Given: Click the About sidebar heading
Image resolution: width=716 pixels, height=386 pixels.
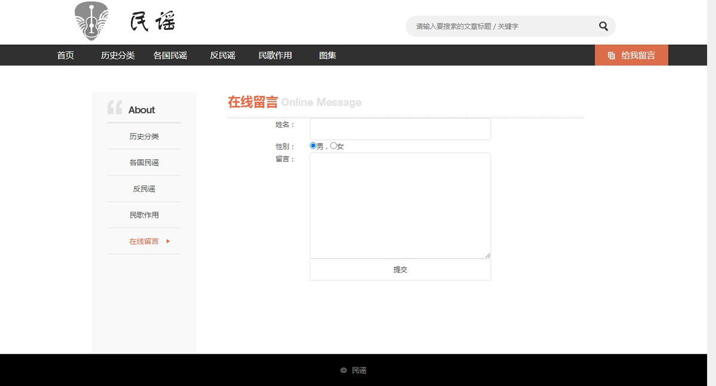Looking at the screenshot, I should [x=141, y=110].
